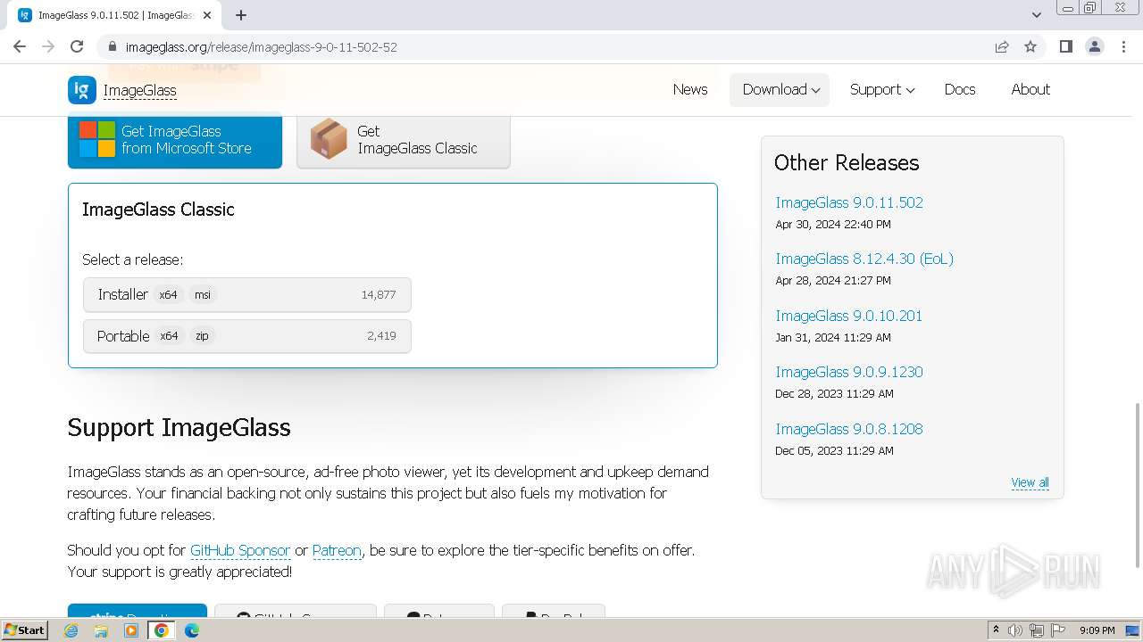Click the network tray icon

pos(1037,630)
